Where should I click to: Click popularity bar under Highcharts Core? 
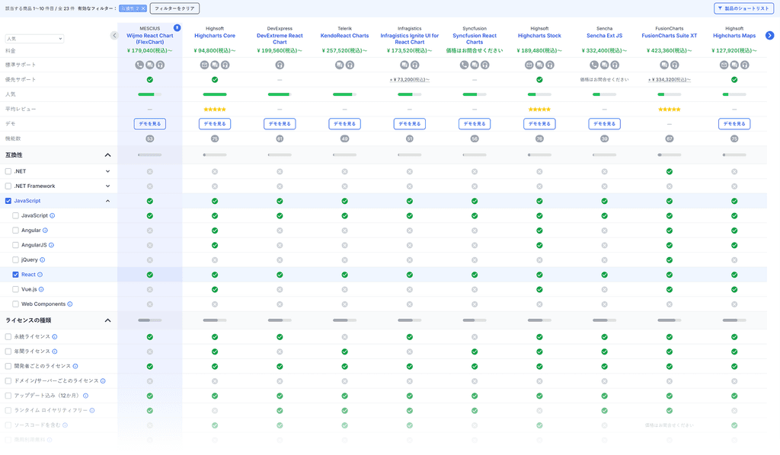[x=215, y=94]
